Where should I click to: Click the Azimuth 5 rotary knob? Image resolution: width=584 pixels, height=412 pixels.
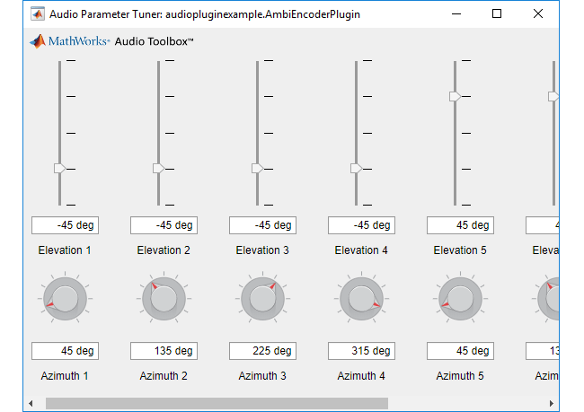460,299
